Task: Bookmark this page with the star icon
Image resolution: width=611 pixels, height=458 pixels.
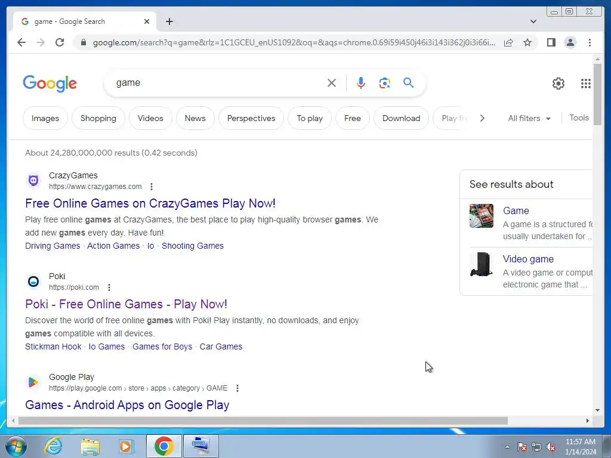Action: (x=527, y=42)
